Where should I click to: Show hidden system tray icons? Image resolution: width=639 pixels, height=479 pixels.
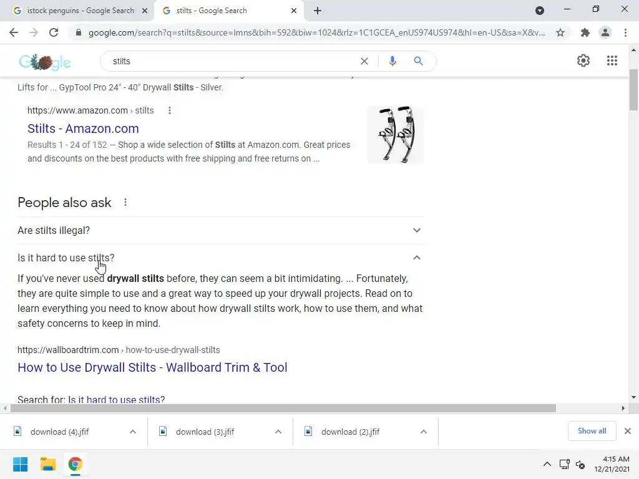[x=547, y=464]
